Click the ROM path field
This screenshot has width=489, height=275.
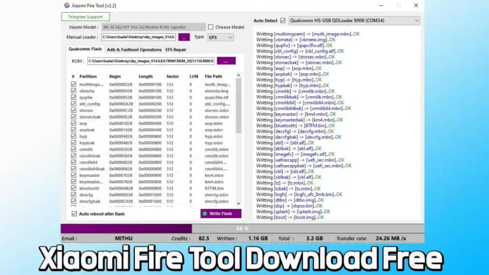coord(151,61)
